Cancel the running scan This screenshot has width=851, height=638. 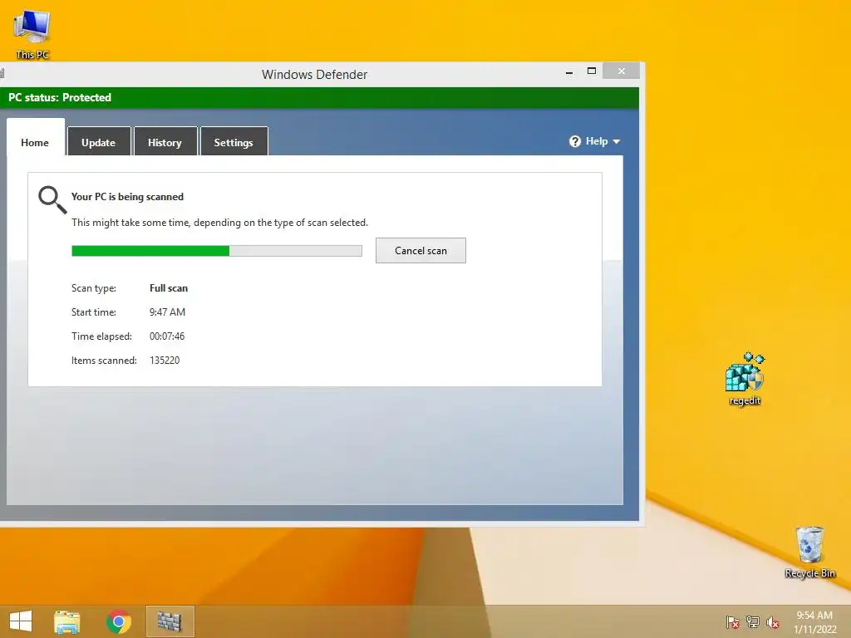[421, 251]
